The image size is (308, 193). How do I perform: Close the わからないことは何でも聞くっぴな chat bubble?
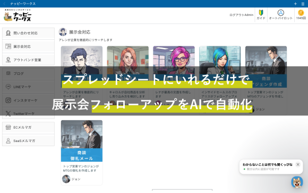pyautogui.click(x=298, y=164)
